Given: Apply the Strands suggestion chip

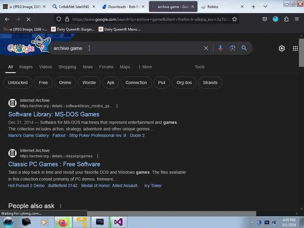Looking at the screenshot, I should 210,83.
